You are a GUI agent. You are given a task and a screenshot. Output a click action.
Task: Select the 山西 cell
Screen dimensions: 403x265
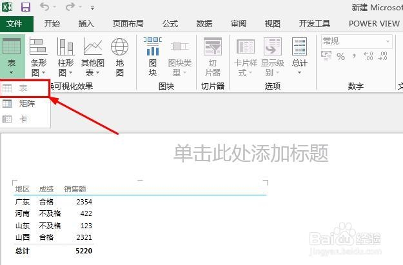[23, 237]
